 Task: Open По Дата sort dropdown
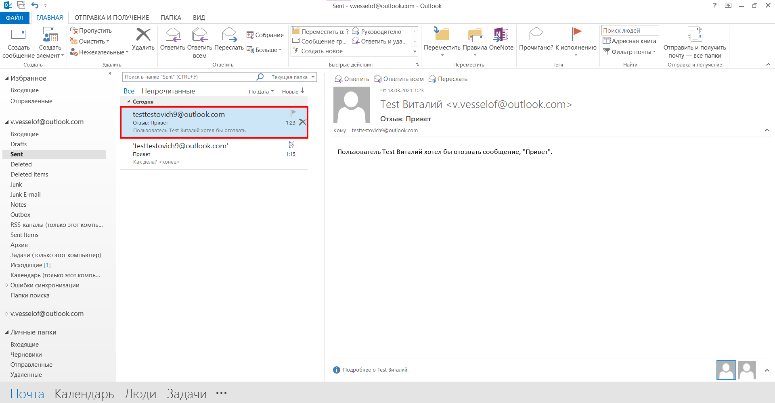tap(261, 91)
